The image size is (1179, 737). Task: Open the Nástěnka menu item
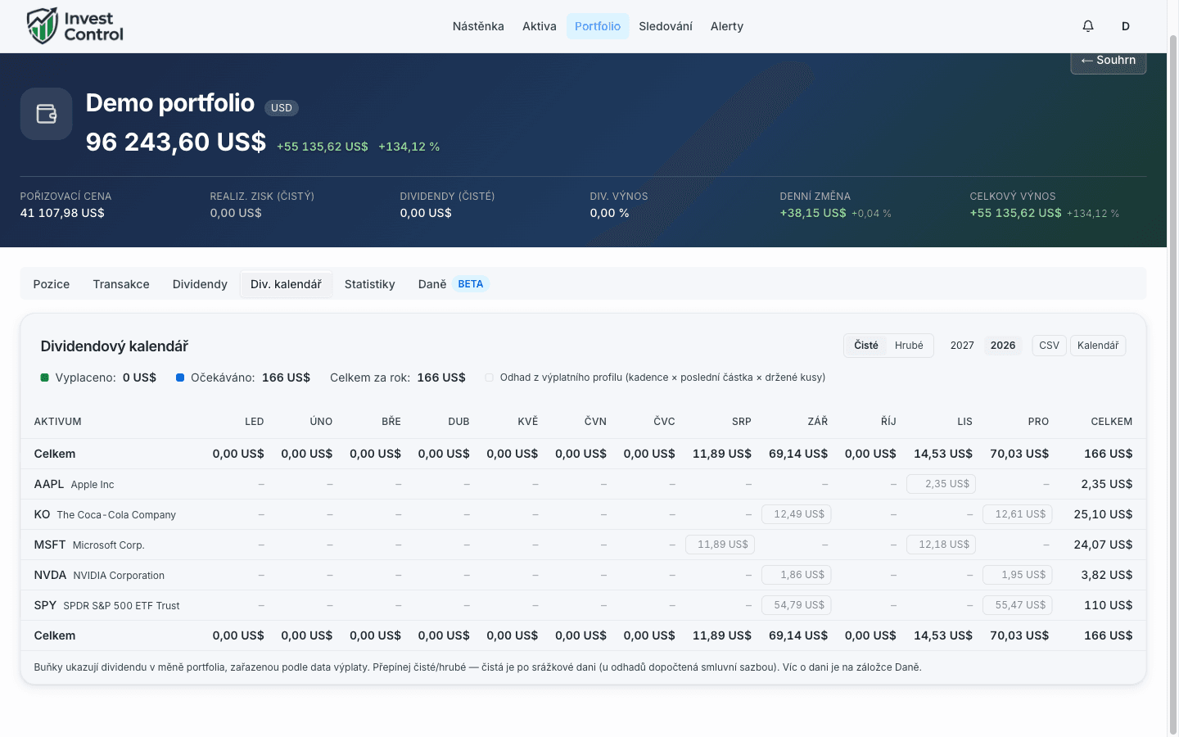(478, 26)
